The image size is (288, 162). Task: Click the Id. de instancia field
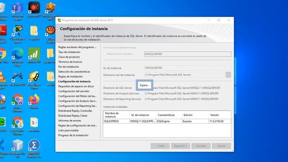click(188, 68)
